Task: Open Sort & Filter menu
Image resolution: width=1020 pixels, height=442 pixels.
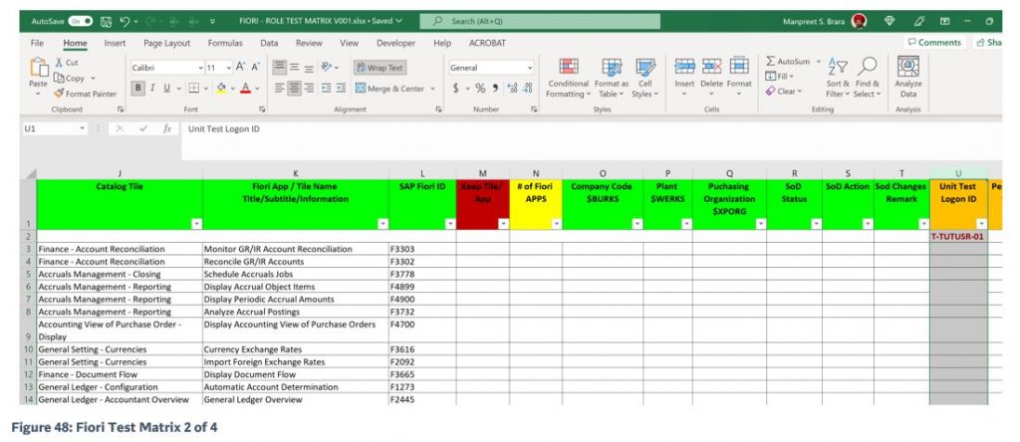Action: 839,78
